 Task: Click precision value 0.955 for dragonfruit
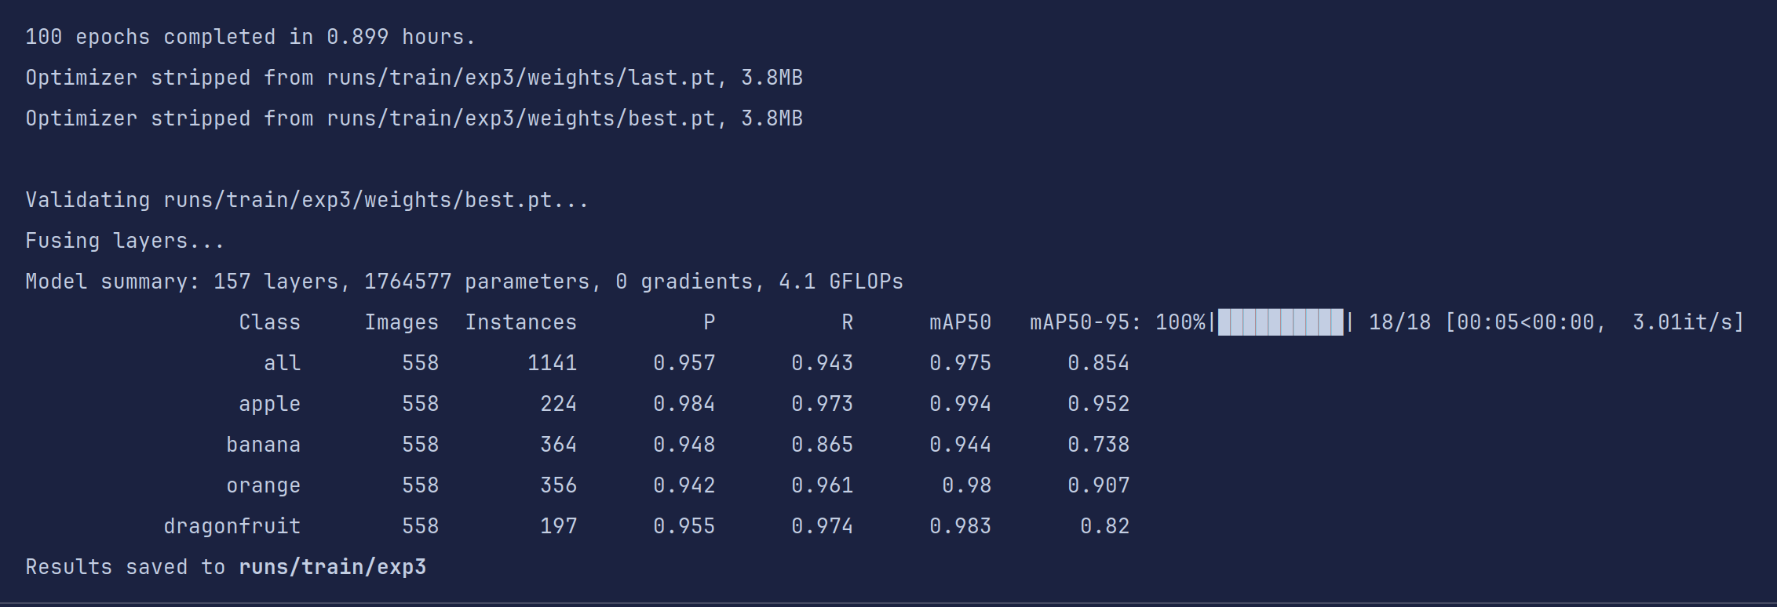(x=684, y=526)
